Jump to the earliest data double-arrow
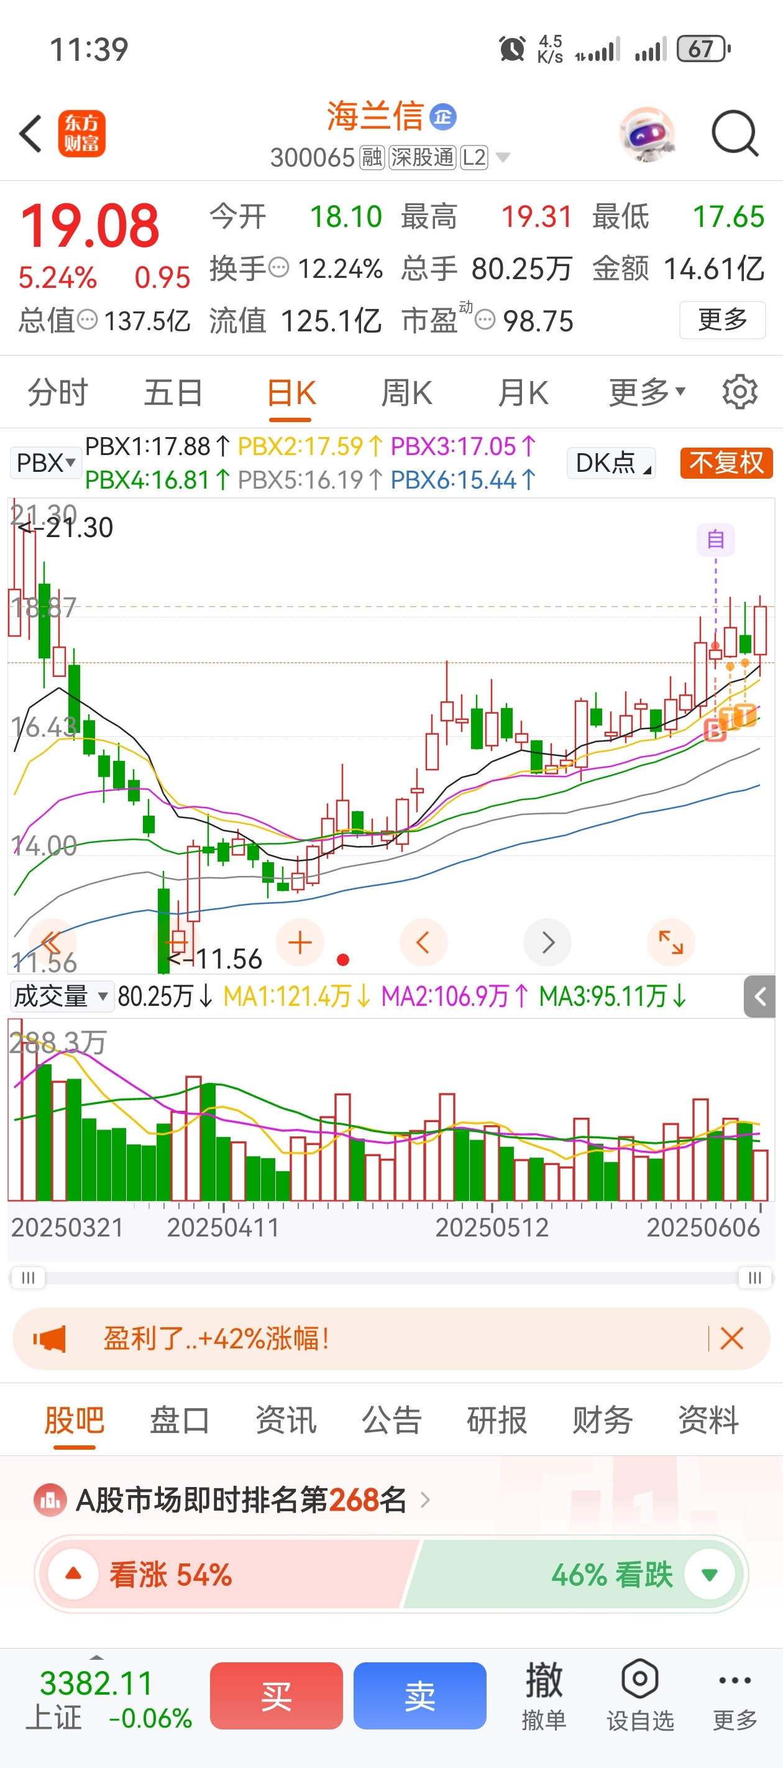 (x=52, y=942)
